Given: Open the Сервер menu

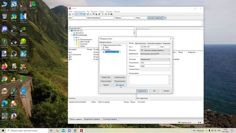Looking at the screenshot, I should click(x=101, y=11).
